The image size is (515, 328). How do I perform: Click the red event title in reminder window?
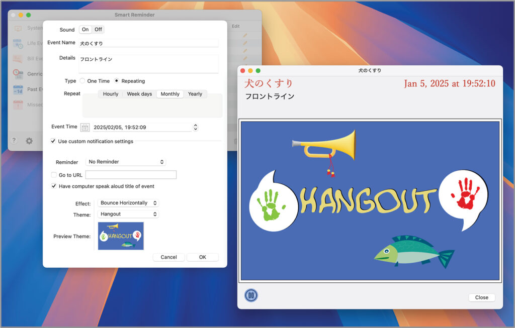(x=269, y=83)
